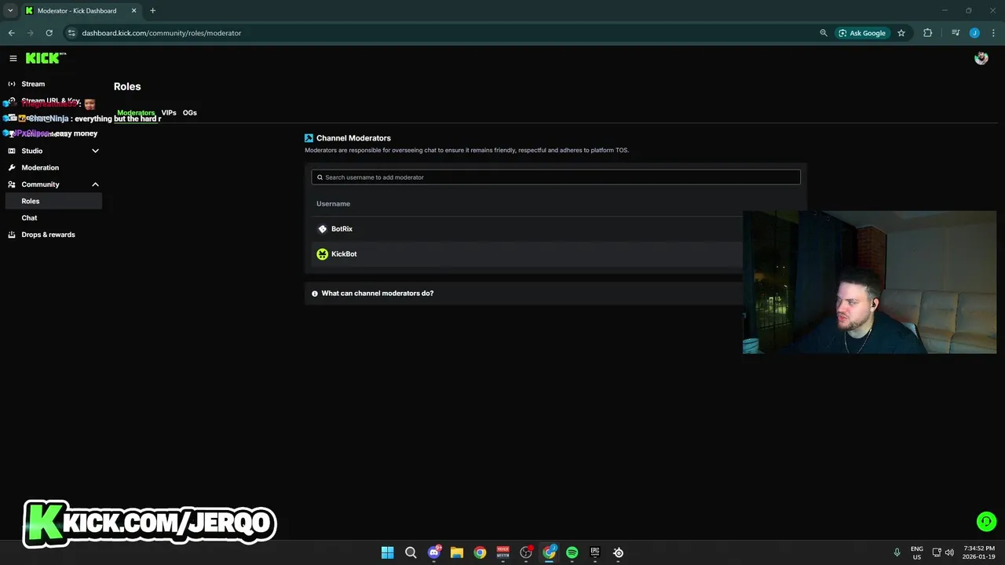Focus the search username to add moderator field

click(556, 177)
